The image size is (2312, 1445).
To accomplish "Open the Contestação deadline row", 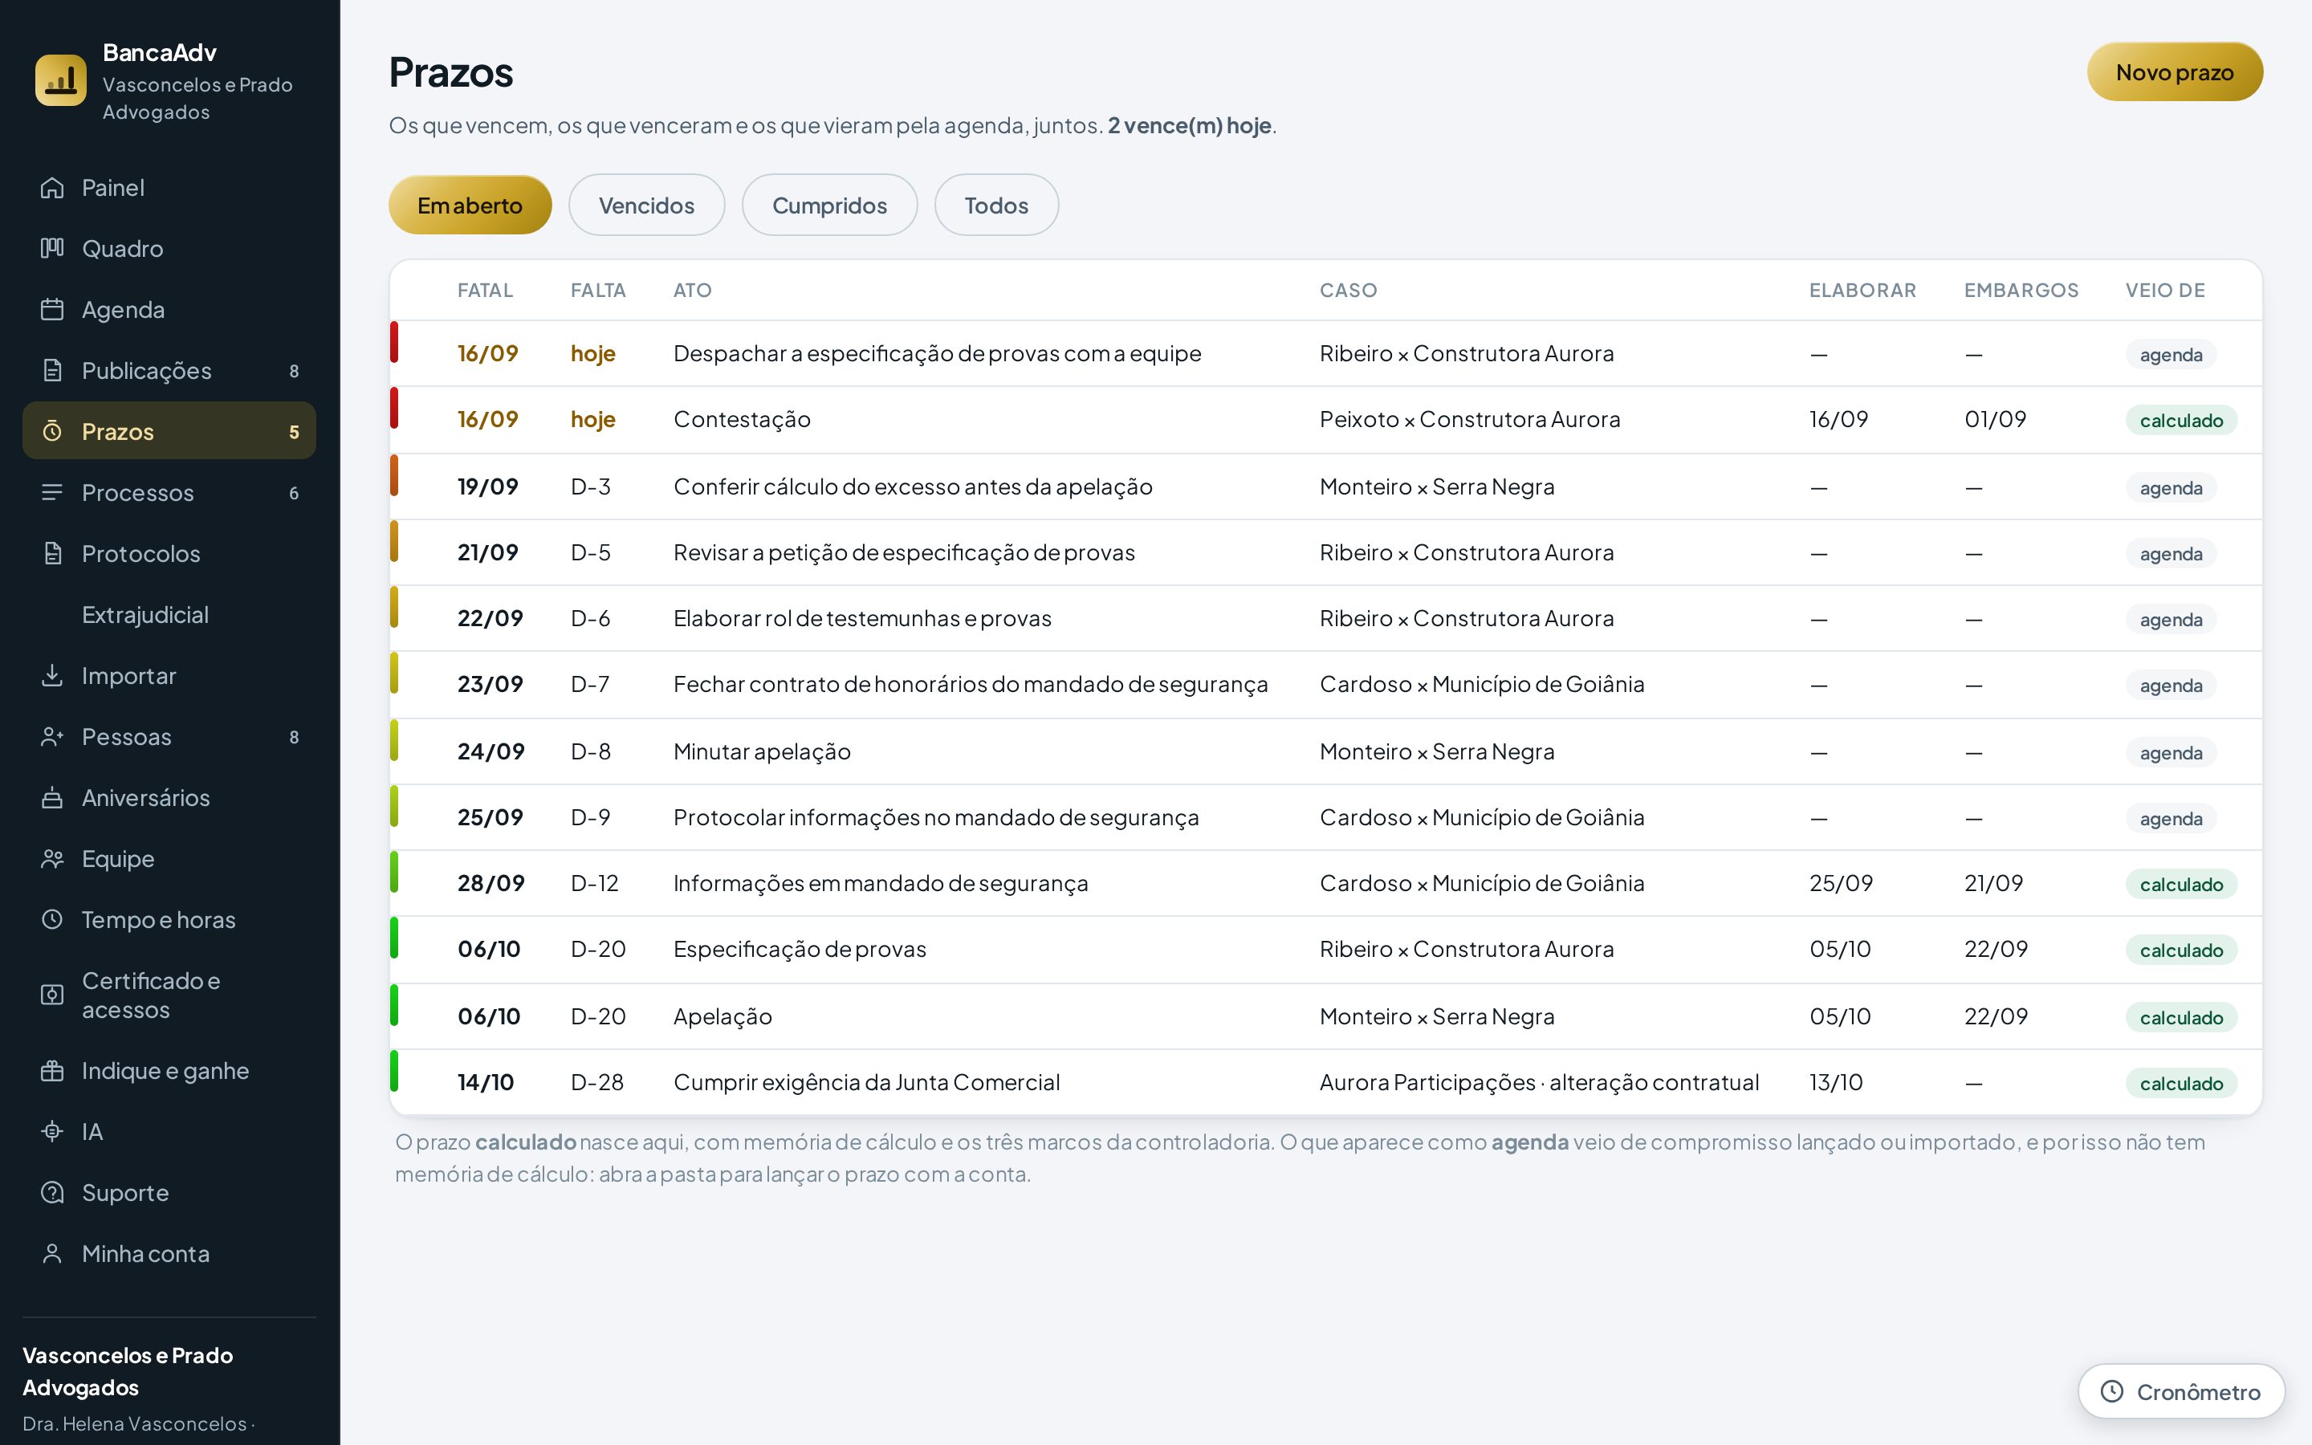I will coord(1326,420).
